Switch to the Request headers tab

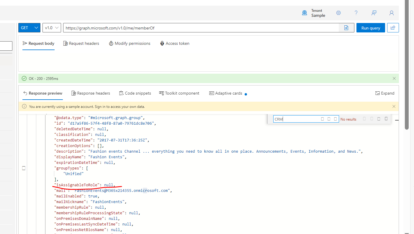[81, 43]
